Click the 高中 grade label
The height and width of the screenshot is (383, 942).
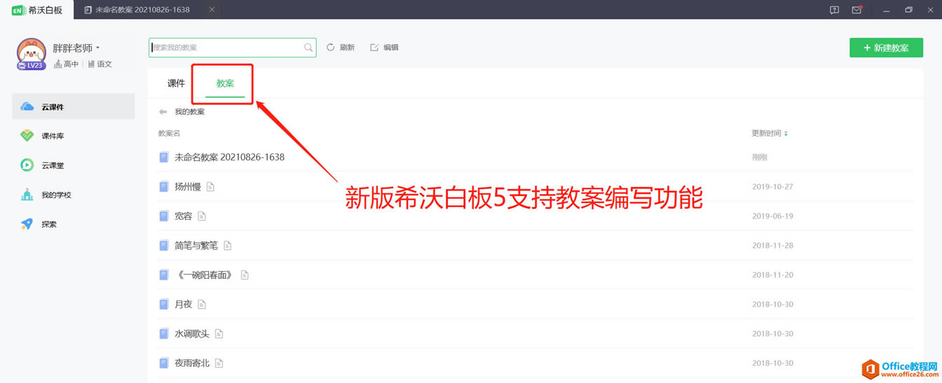click(x=67, y=64)
